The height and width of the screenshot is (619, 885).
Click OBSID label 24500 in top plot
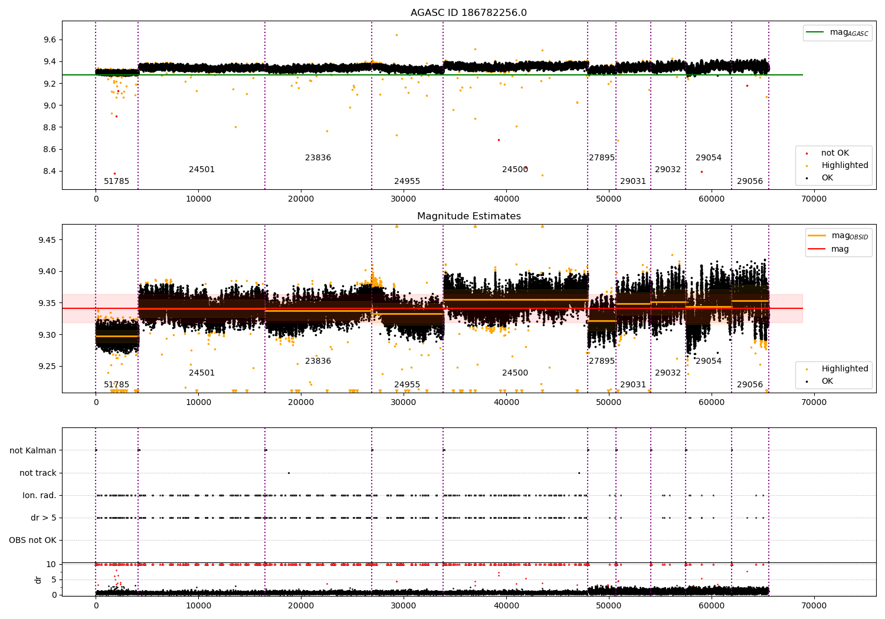515,170
